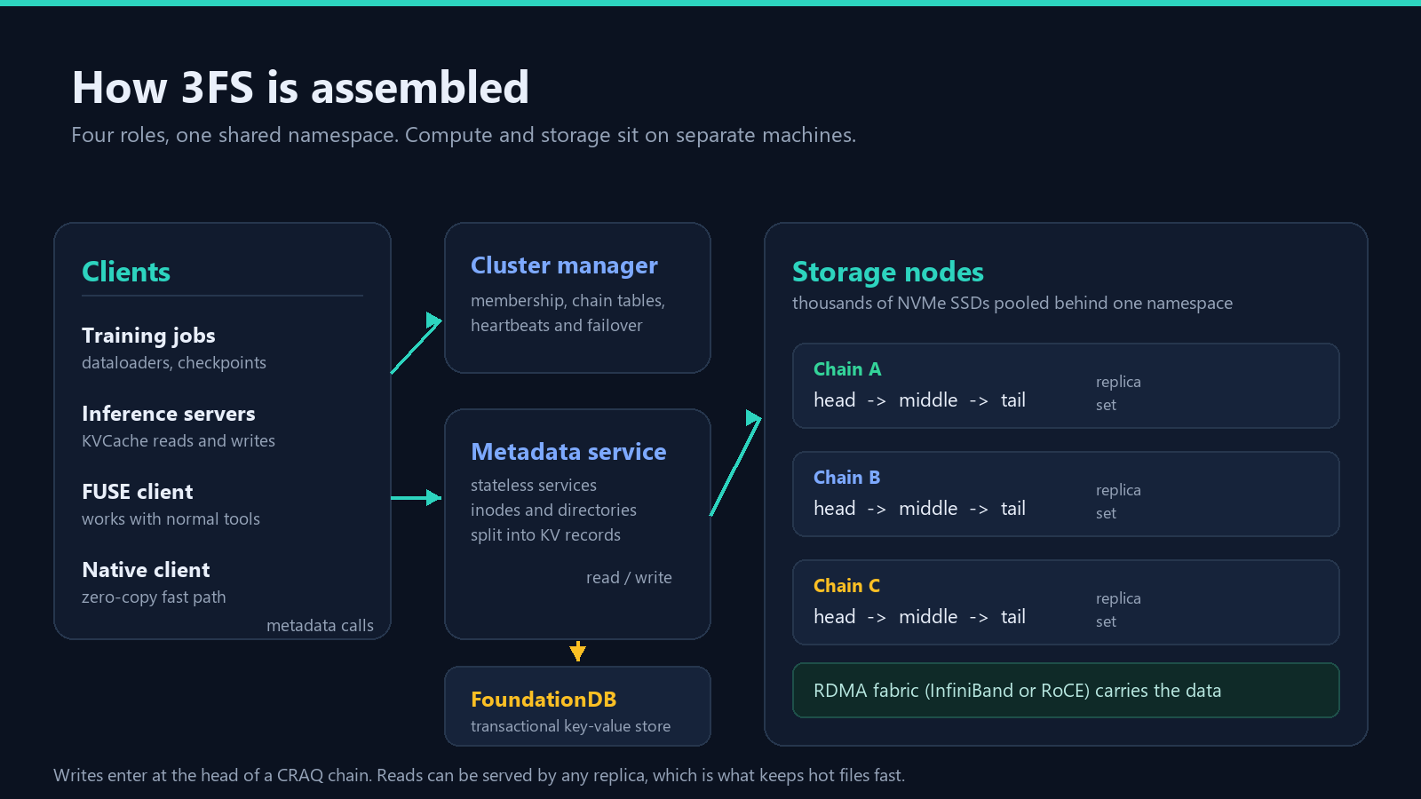Click "KVCache reads and writes" text
The width and height of the screenshot is (1421, 799).
point(179,441)
